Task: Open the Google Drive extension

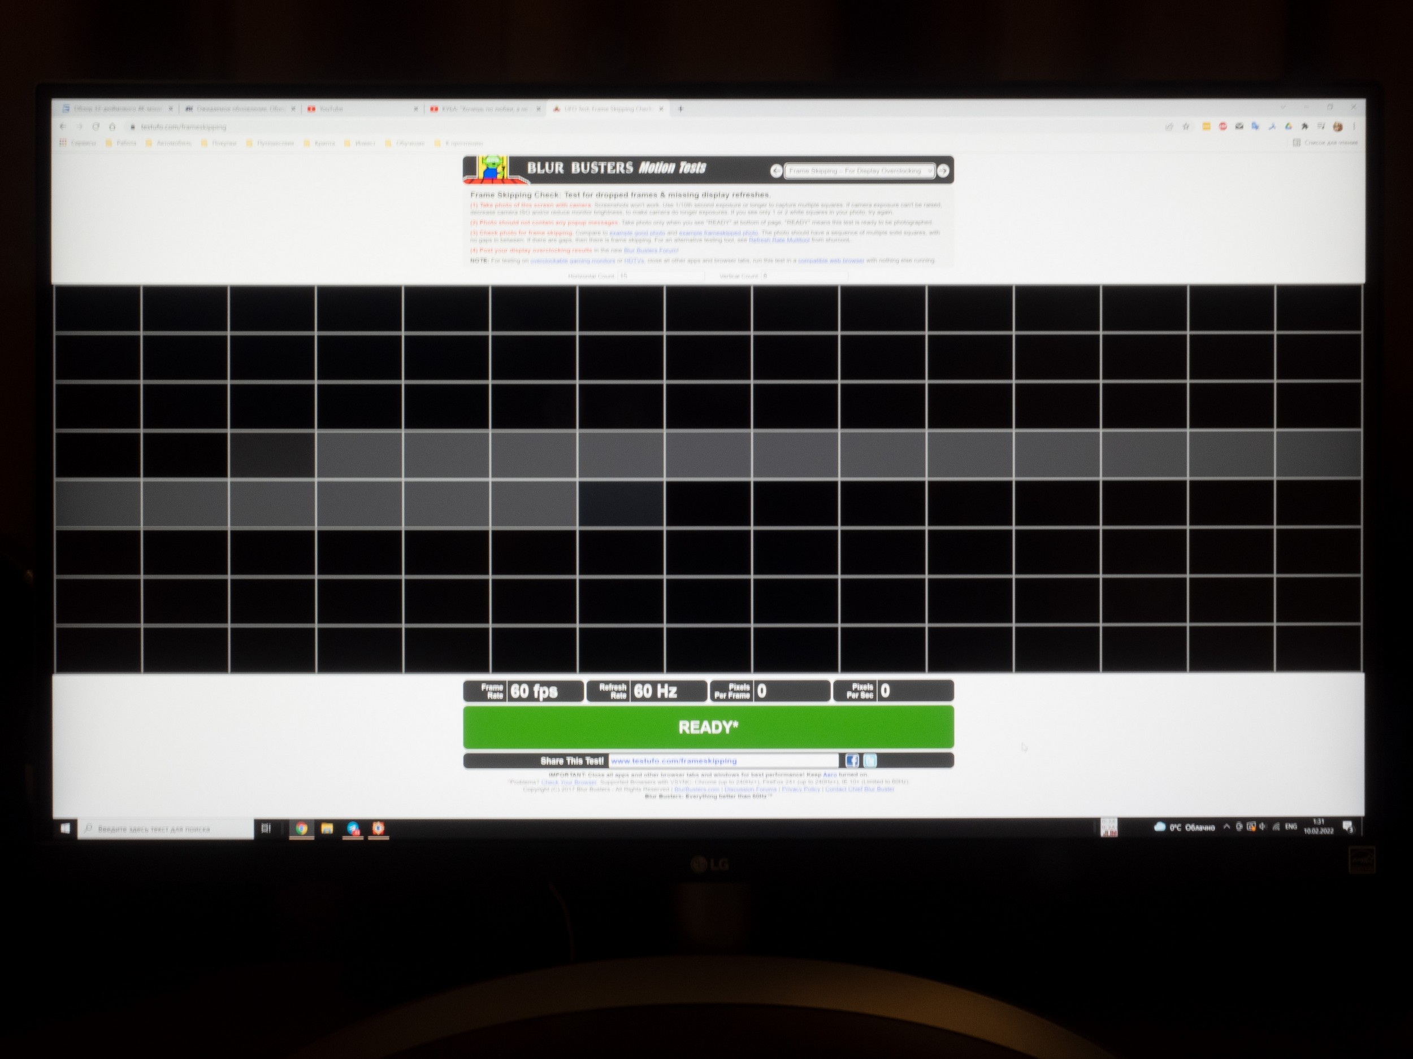Action: 1289,127
